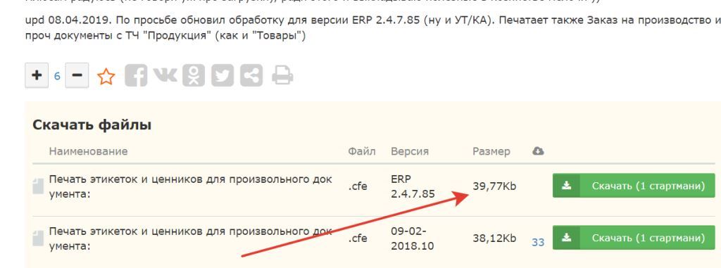Select the file name in the ERP 2.4.7.85 row
This screenshot has height=268, width=721.
click(x=190, y=186)
